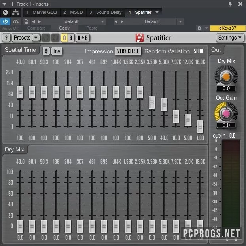
Task: Copy A to B with A▸B button
Action: tap(83, 38)
